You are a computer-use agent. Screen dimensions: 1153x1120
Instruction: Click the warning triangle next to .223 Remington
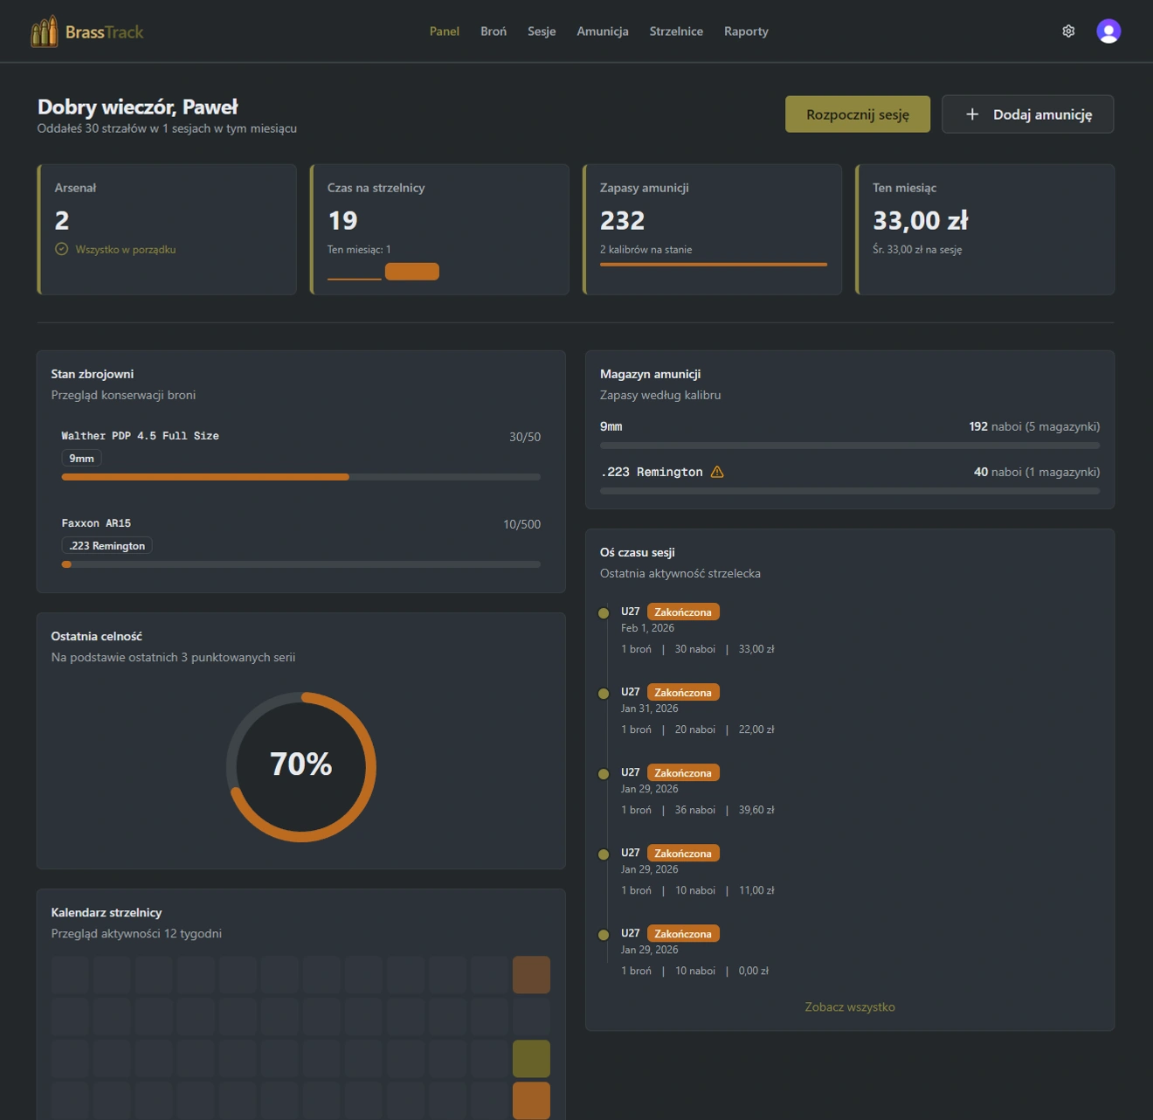click(717, 472)
